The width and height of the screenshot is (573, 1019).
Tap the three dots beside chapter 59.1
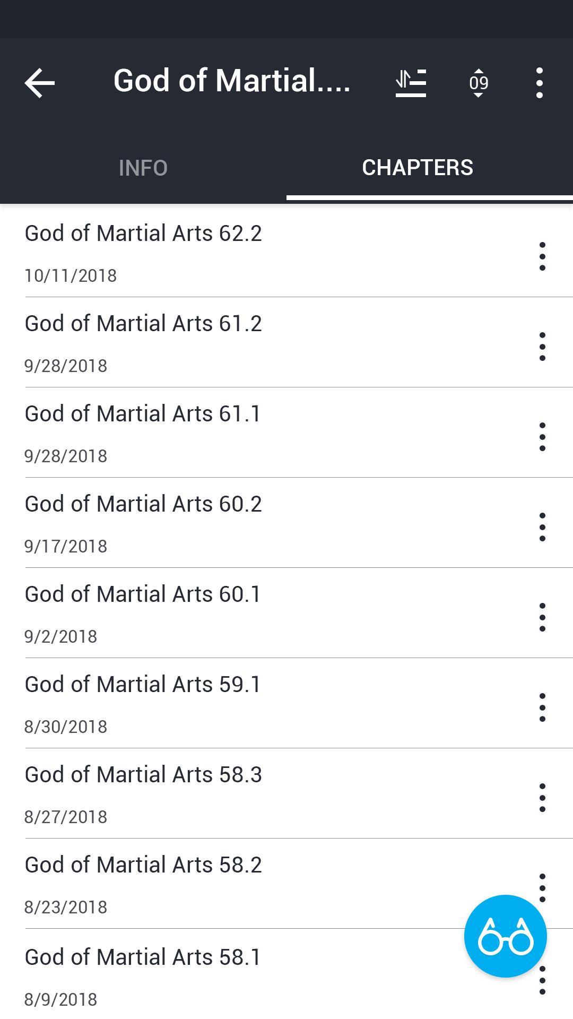pos(542,707)
